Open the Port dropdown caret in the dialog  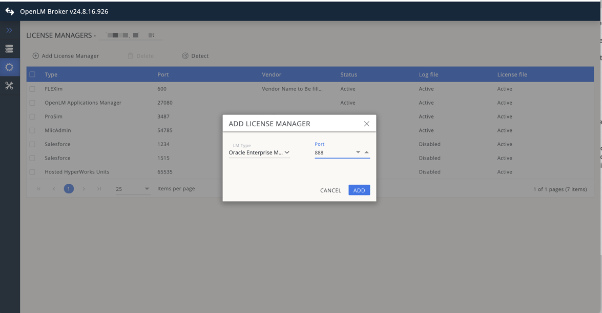[x=358, y=152]
